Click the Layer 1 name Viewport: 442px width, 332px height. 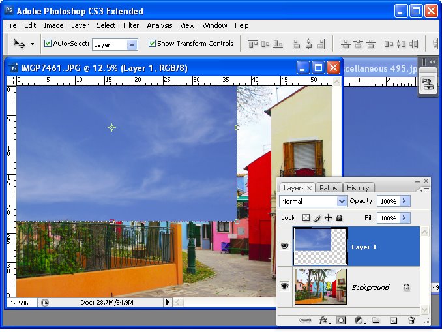click(x=364, y=247)
